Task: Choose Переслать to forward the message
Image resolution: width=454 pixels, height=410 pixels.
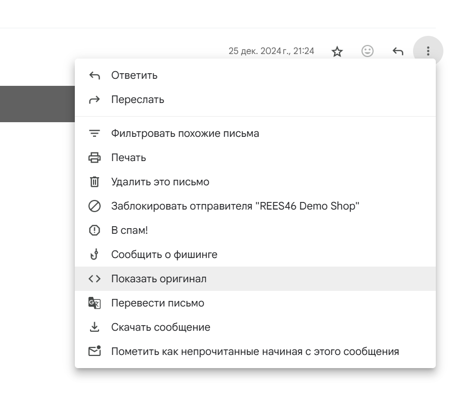Action: 255,100
